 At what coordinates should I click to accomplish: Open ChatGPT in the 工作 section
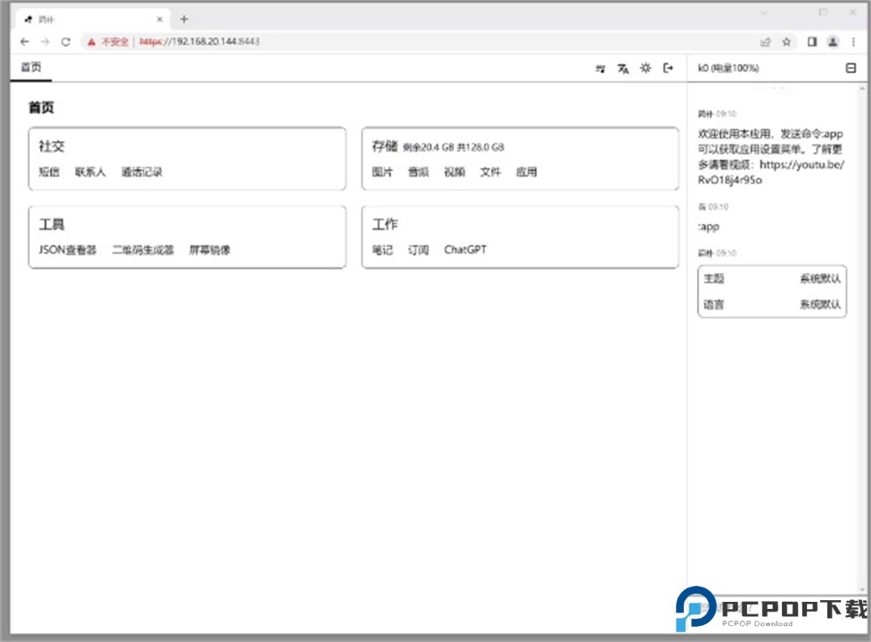point(465,251)
